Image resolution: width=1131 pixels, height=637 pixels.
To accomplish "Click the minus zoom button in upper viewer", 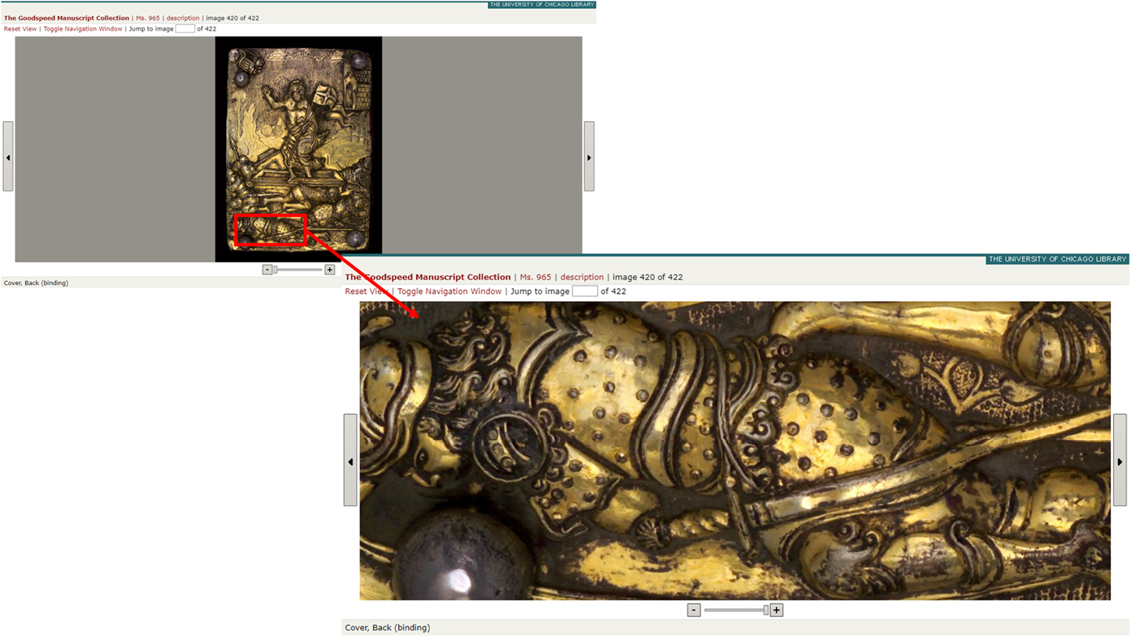I will [x=267, y=270].
